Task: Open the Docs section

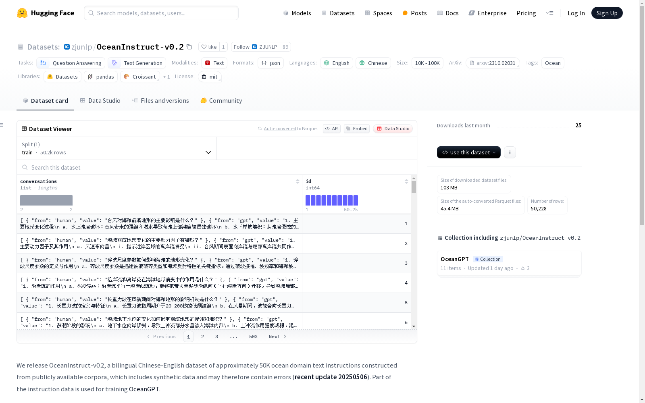Action: pos(448,13)
